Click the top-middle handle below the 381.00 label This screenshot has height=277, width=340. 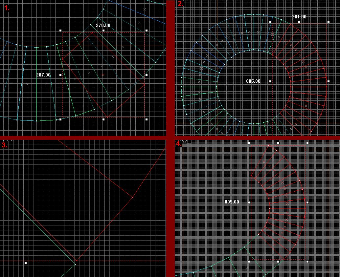pyautogui.click(x=300, y=22)
